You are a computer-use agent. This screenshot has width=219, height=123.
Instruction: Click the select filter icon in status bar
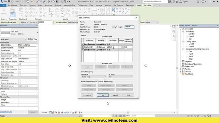pyautogui.click(x=209, y=116)
